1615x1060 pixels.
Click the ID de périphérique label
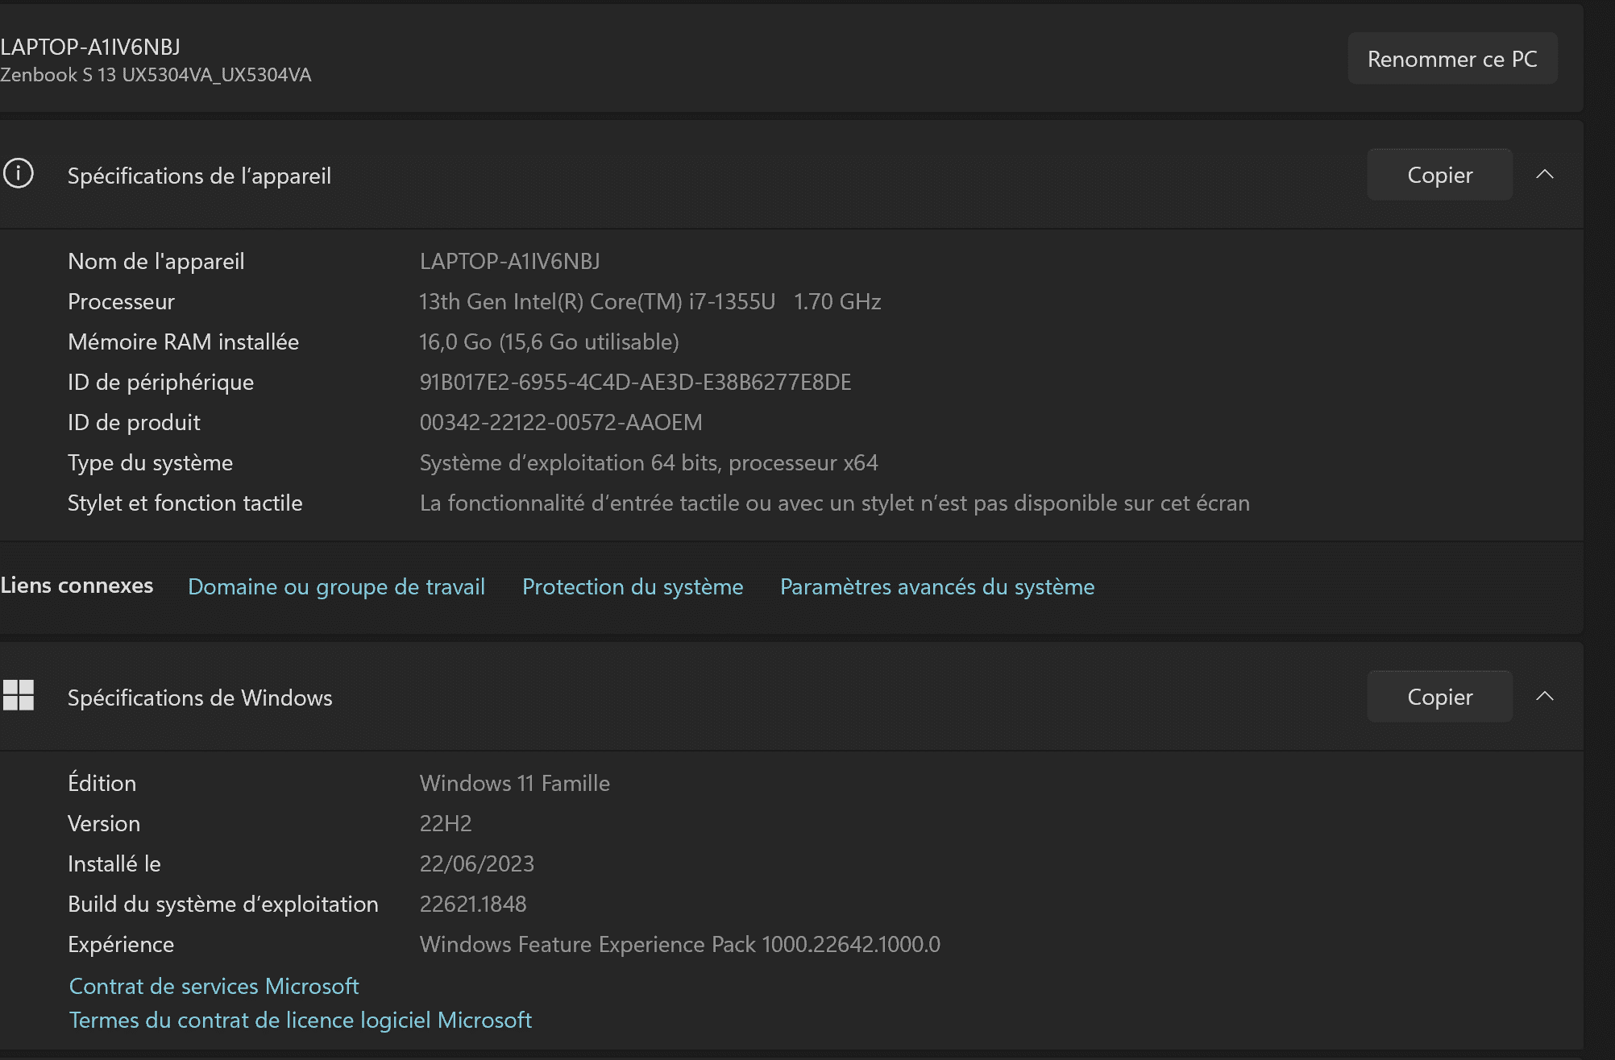click(160, 382)
